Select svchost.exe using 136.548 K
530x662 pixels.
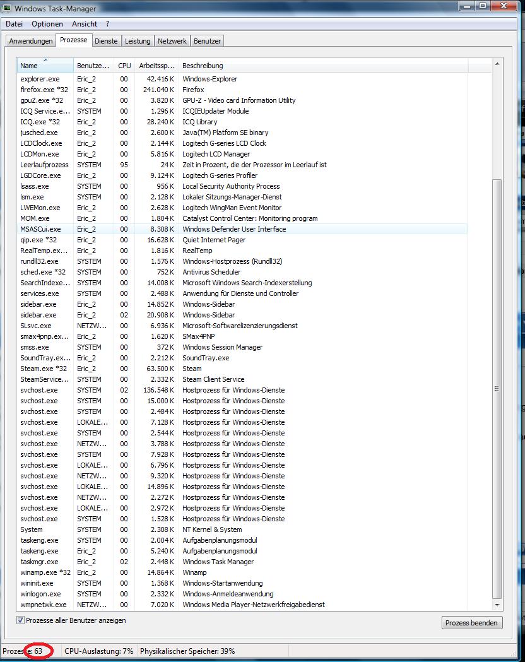[242, 390]
